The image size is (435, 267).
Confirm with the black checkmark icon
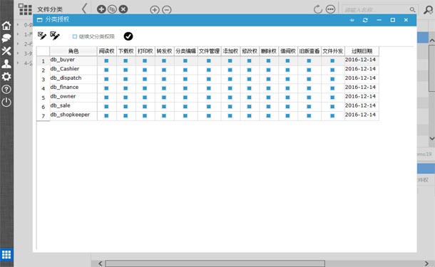128,36
